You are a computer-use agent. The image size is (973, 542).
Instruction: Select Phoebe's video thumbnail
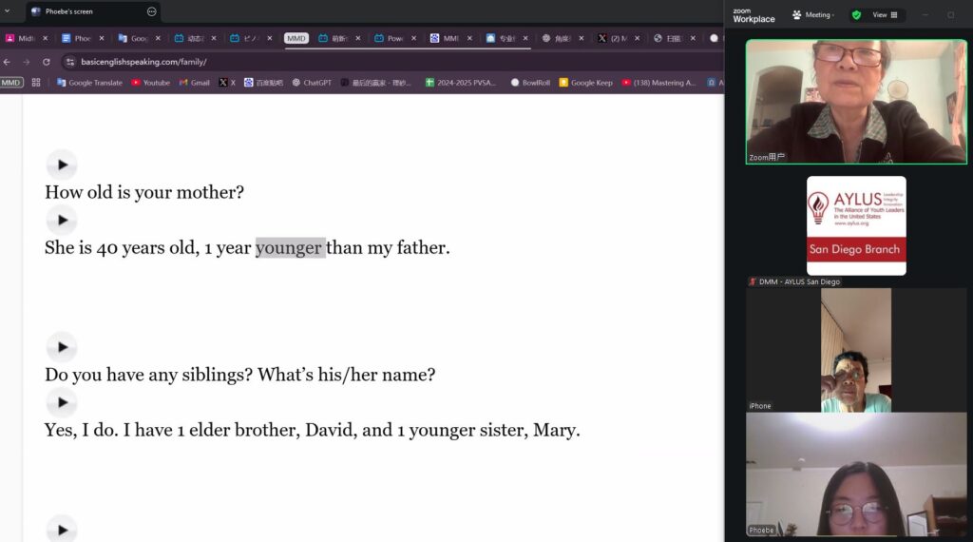tap(856, 474)
